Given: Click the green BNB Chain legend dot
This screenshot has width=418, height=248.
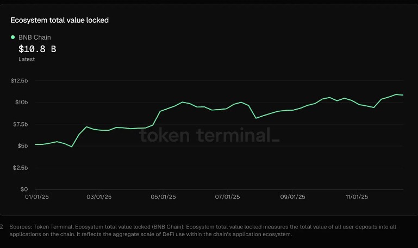Looking at the screenshot, I should [13, 37].
